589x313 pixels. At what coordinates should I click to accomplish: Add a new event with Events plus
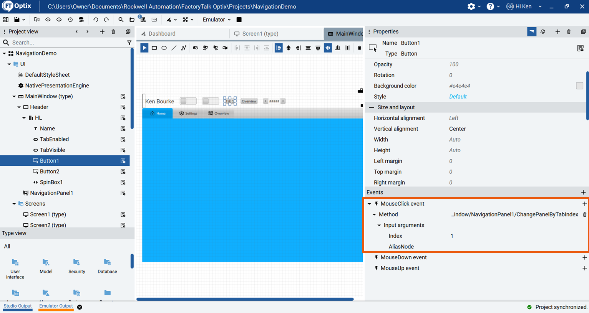tap(583, 192)
